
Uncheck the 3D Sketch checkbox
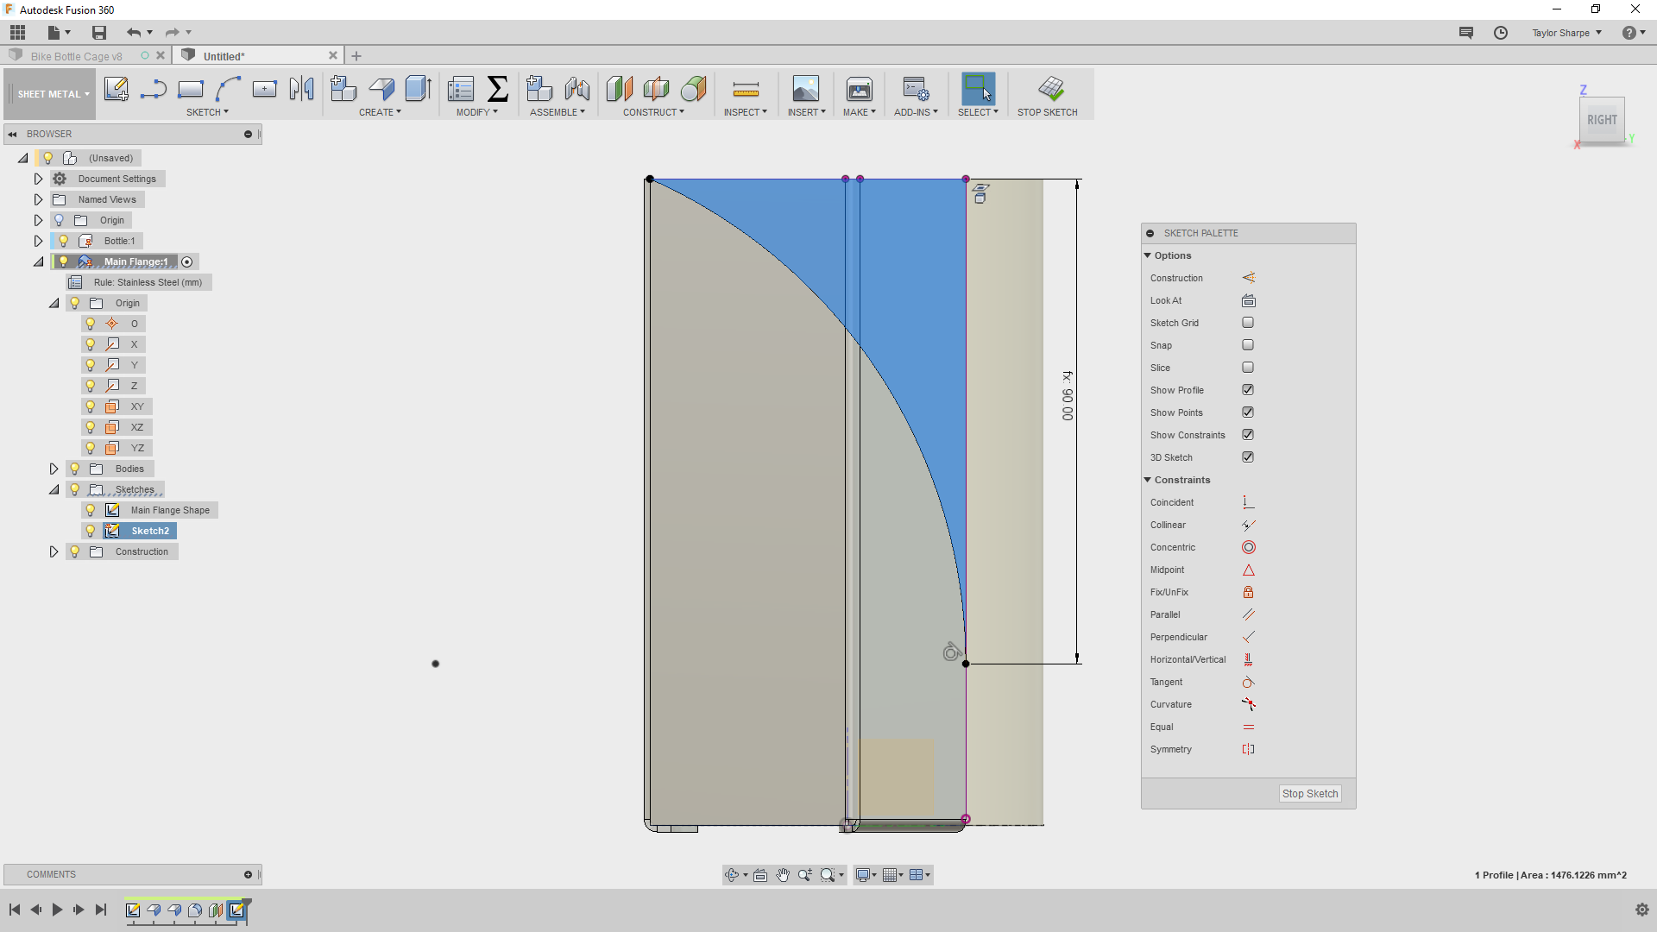(1248, 457)
